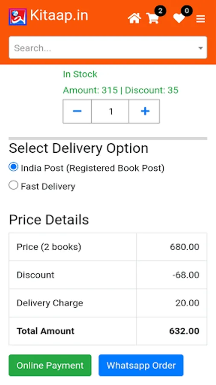Open the hamburger menu
The image size is (216, 385).
[x=201, y=19]
